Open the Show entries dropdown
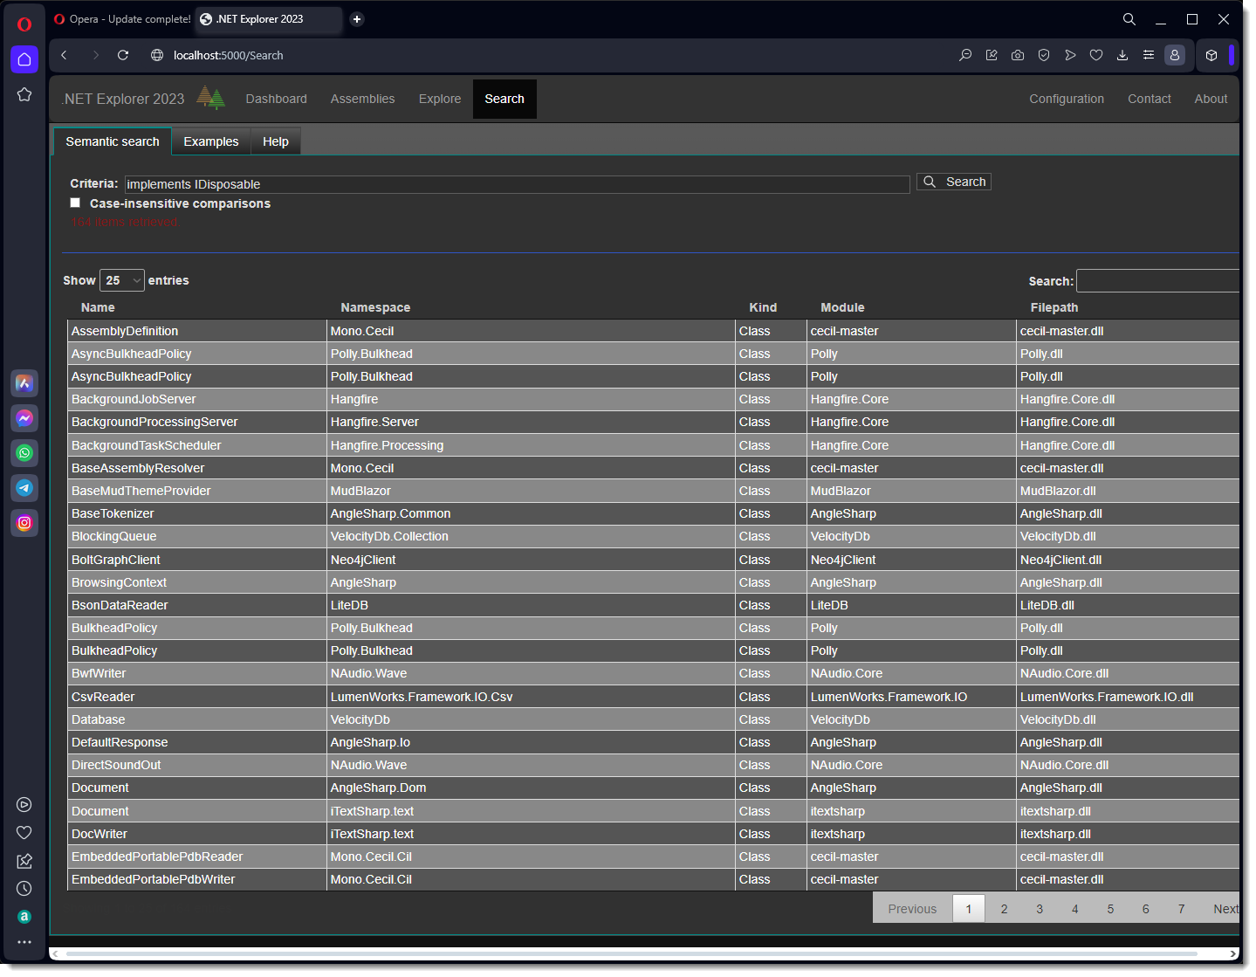Image resolution: width=1256 pixels, height=977 pixels. [122, 280]
